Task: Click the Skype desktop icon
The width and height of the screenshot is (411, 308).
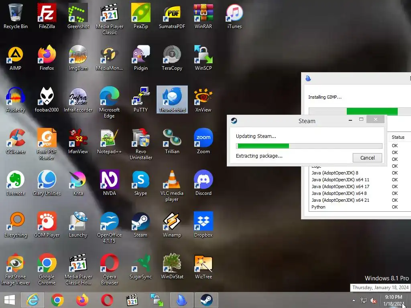Action: [141, 183]
